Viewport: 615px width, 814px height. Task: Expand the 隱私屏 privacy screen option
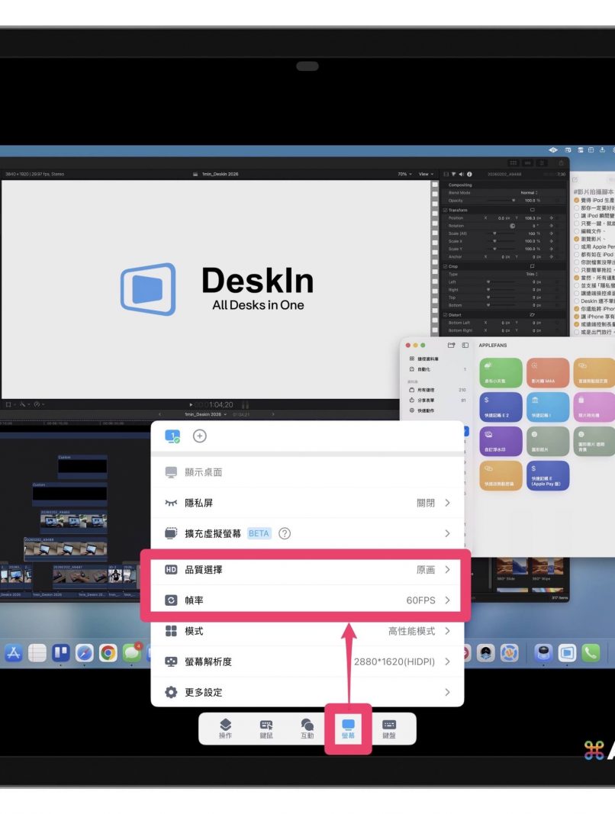tap(307, 503)
